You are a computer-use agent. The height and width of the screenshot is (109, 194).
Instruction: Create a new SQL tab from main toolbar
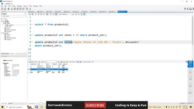(2, 9)
